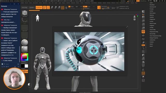Viewport: 166px width, 93px height.
Task: Open the top material sphere selector
Action: 25,42
